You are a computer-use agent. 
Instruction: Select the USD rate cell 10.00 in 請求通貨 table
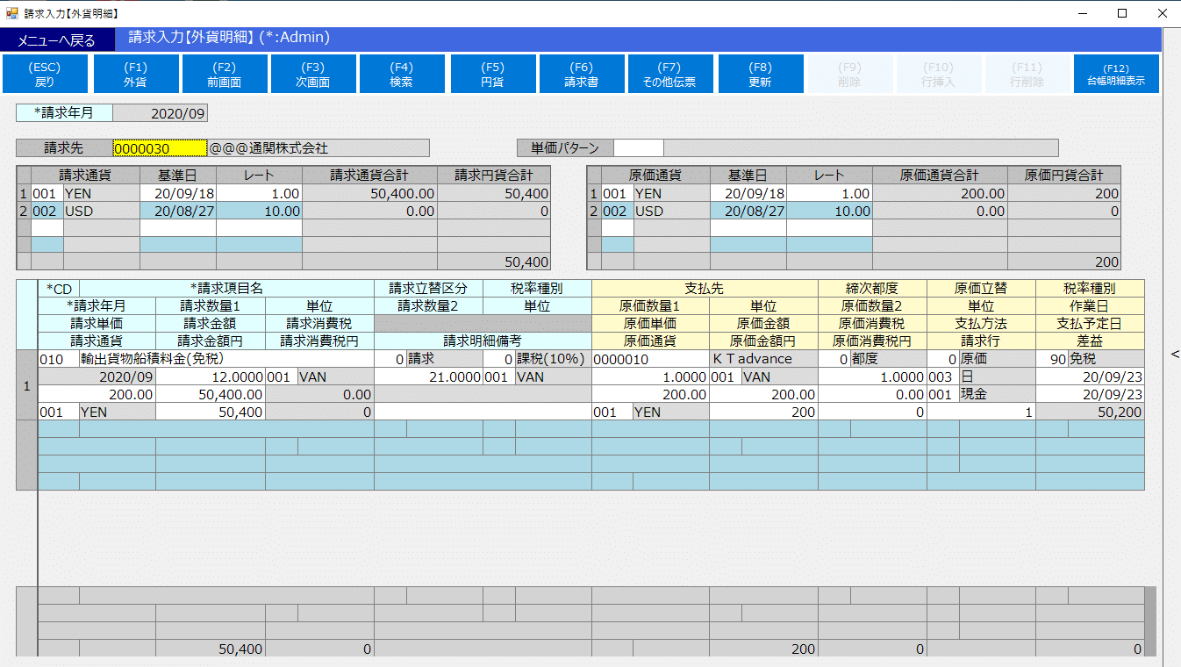pos(259,212)
